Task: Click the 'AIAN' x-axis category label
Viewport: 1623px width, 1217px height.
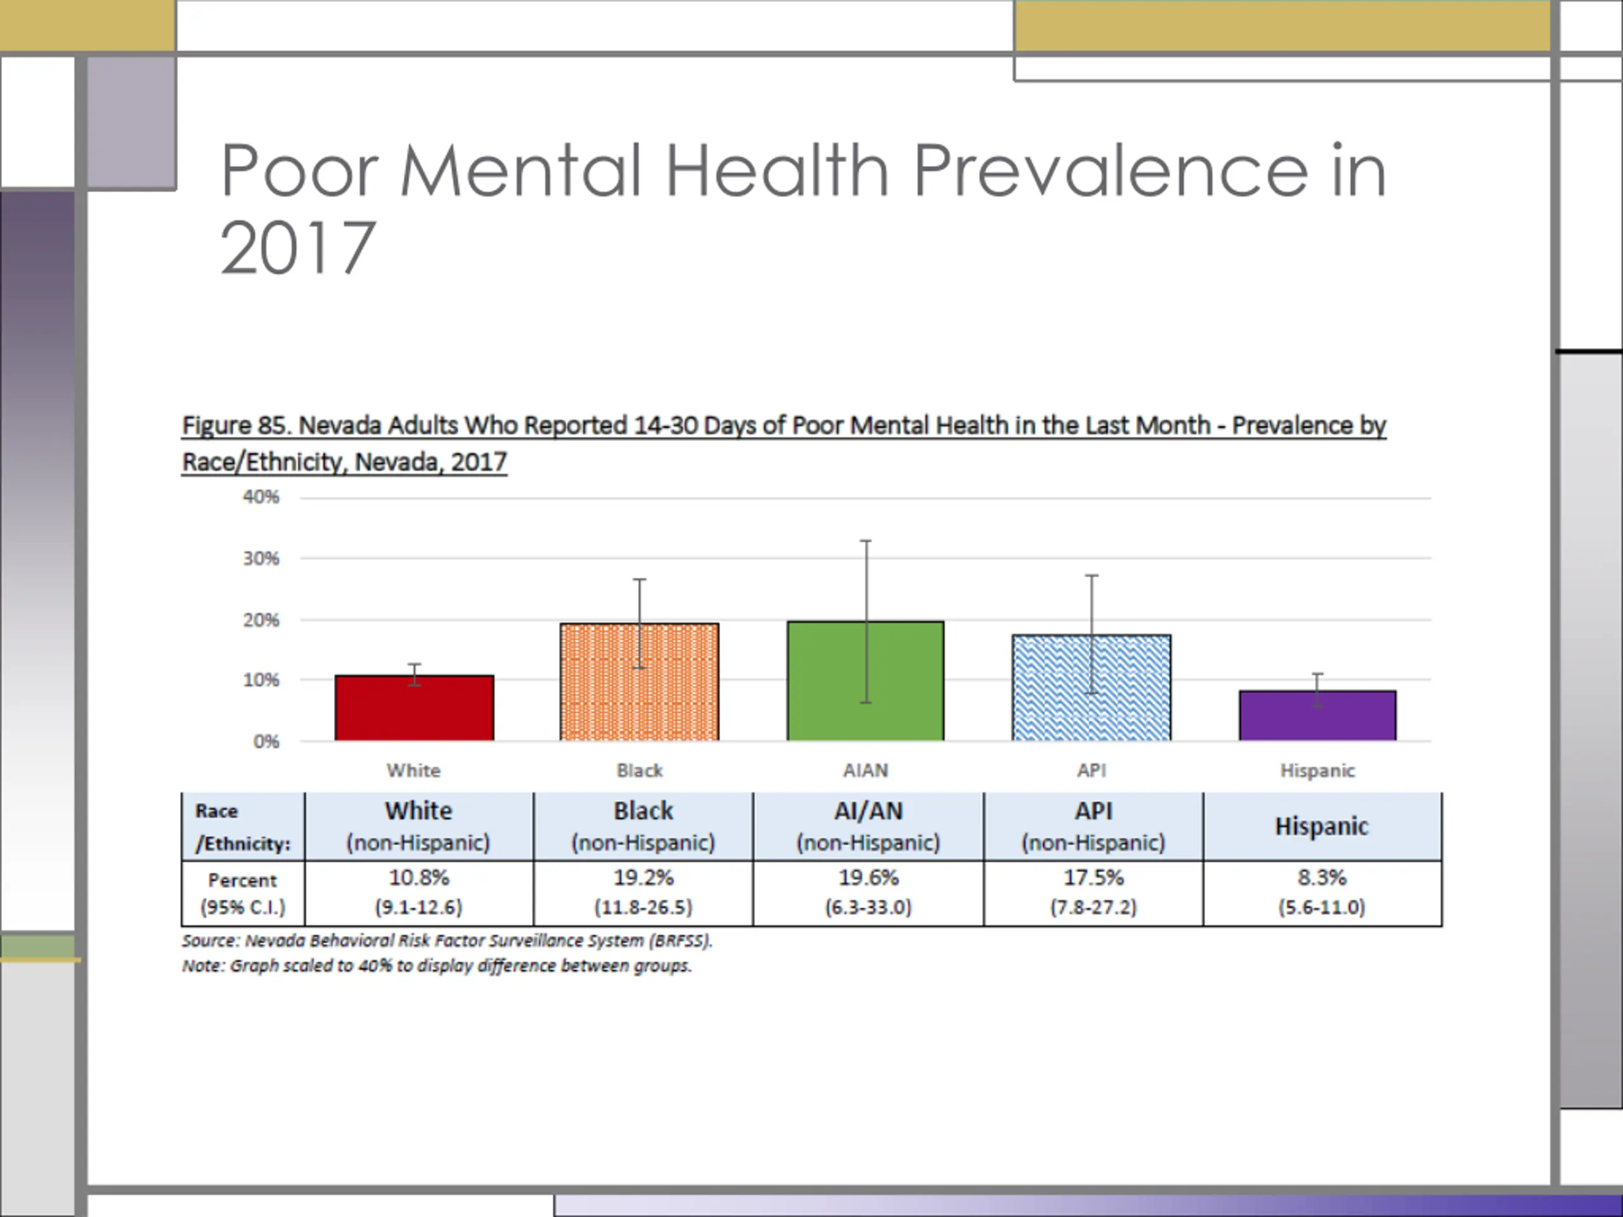Action: (x=866, y=770)
